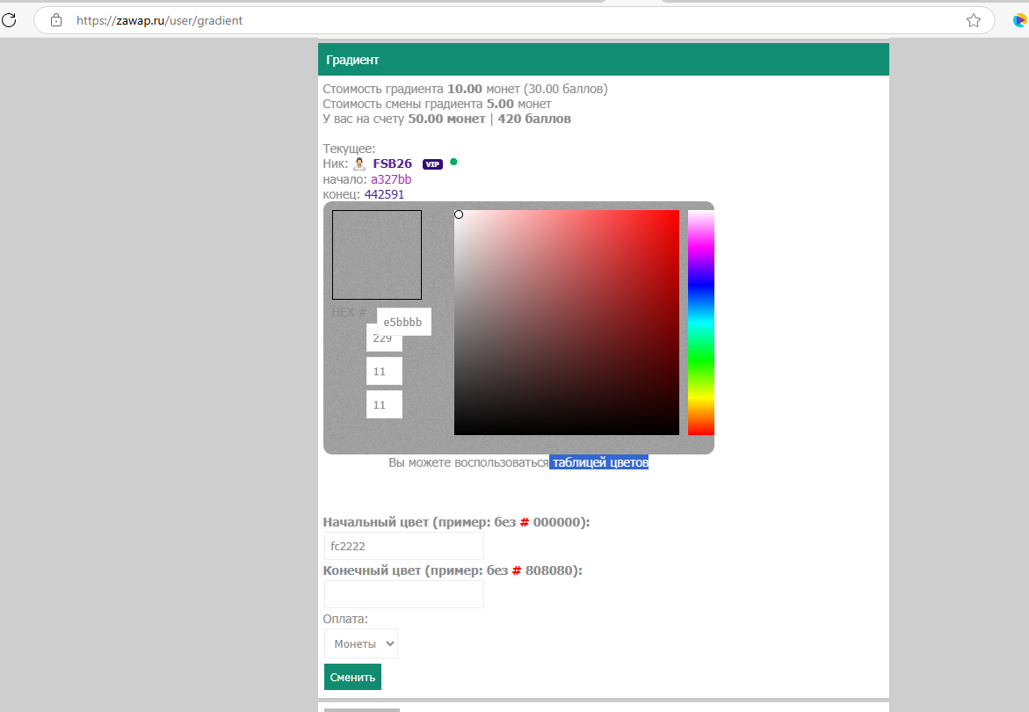Open the таблицей цветов link
1029x712 pixels.
[x=599, y=462]
